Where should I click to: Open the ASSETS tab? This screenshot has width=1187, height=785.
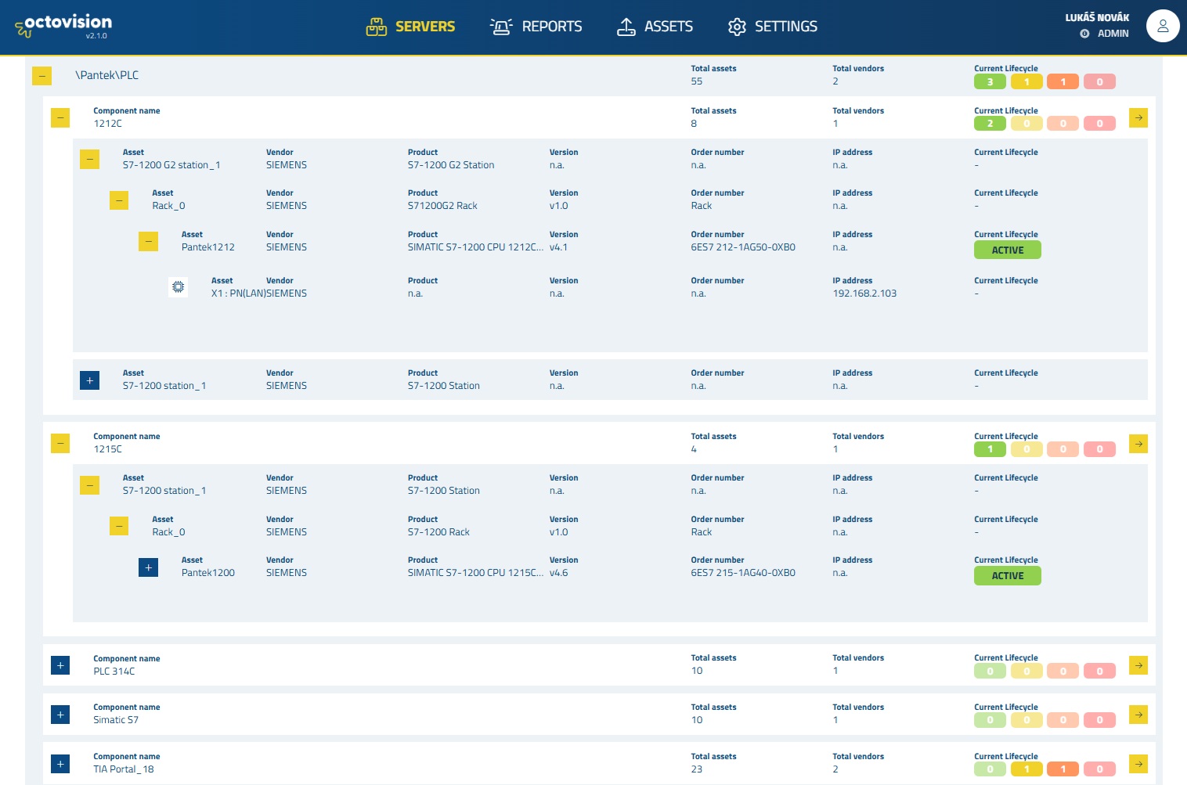(655, 27)
